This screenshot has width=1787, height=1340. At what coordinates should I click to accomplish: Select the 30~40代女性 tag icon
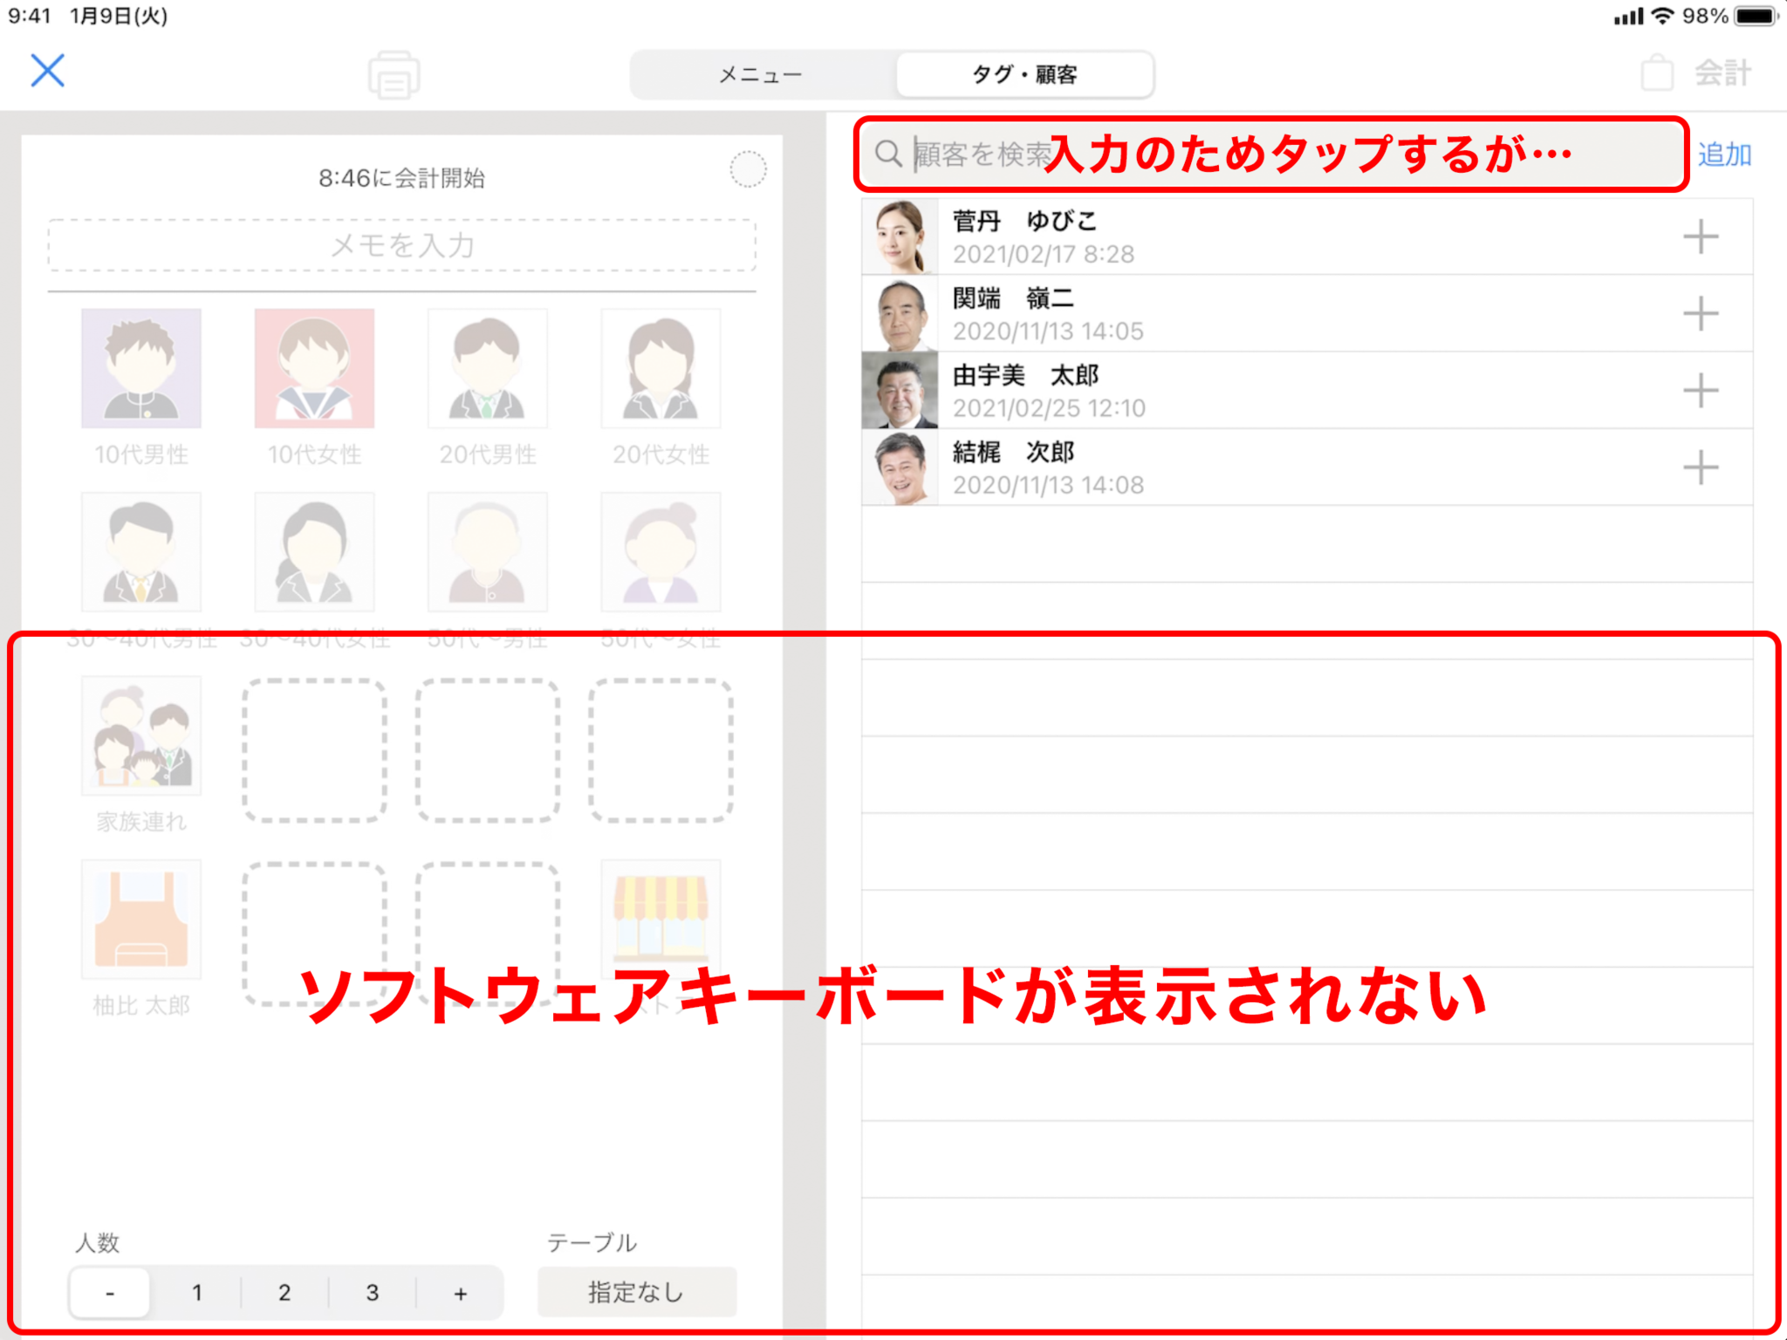(314, 552)
